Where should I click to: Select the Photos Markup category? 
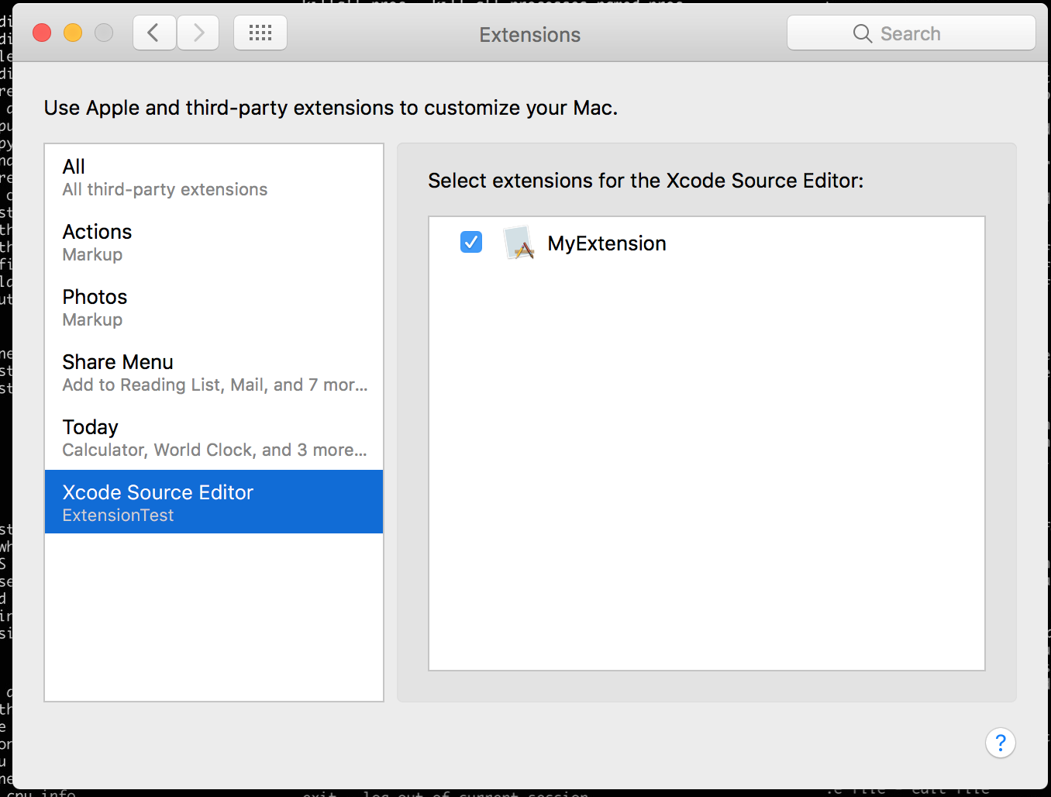(214, 308)
